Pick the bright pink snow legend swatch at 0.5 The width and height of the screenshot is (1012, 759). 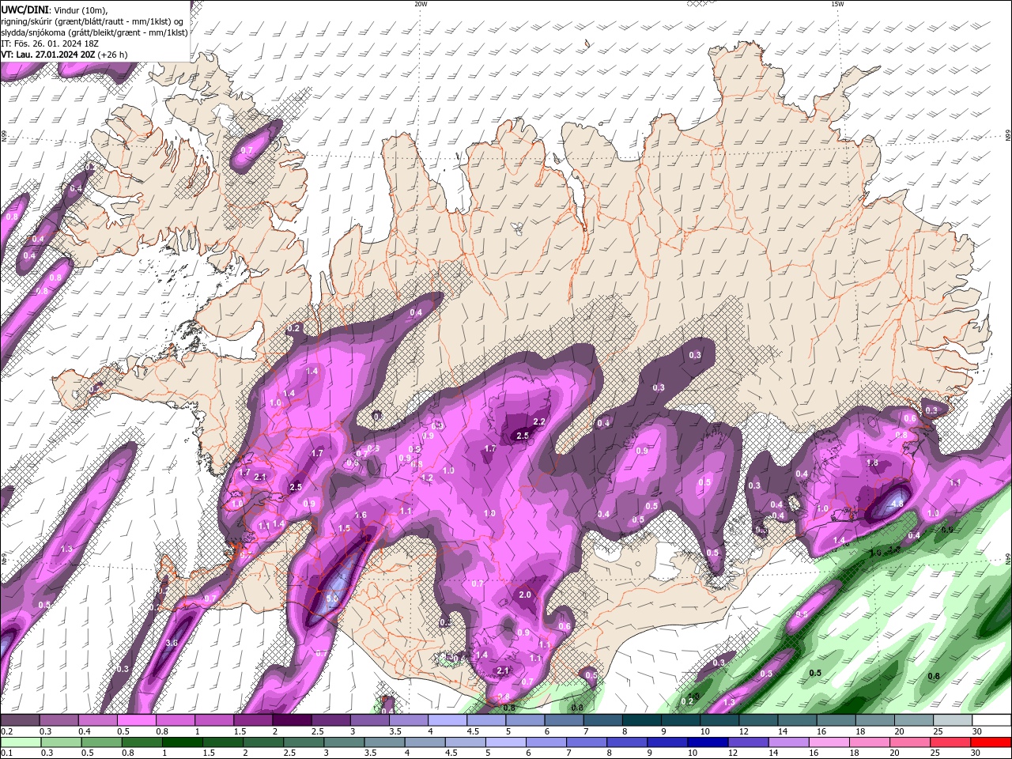pyautogui.click(x=136, y=720)
